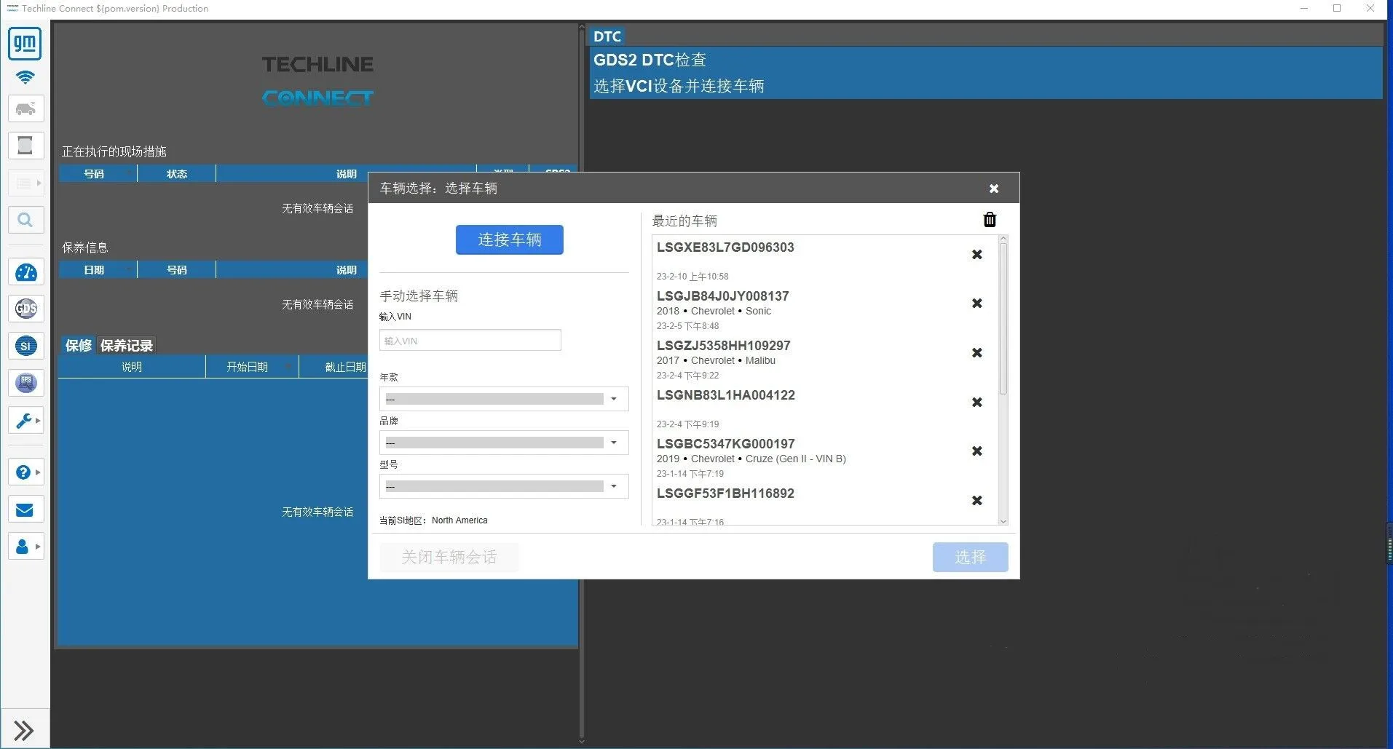Screen dimensions: 1393x749
Task: Open the 品牌 brand dropdown
Action: coord(504,443)
